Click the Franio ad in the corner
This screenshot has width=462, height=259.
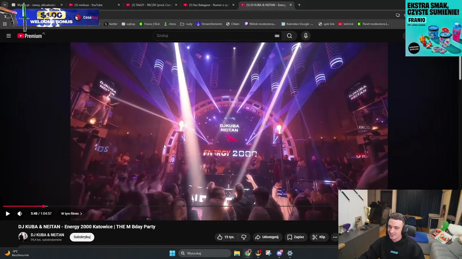click(433, 28)
